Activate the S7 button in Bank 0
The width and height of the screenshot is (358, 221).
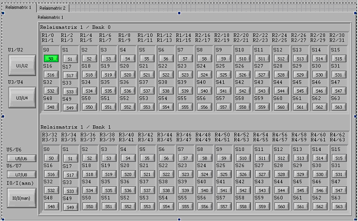[x=185, y=59]
